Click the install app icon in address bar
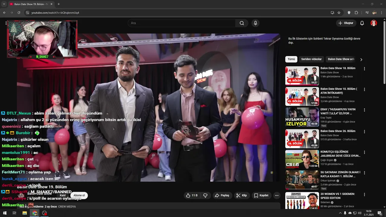This screenshot has height=217, width=386. [332, 13]
